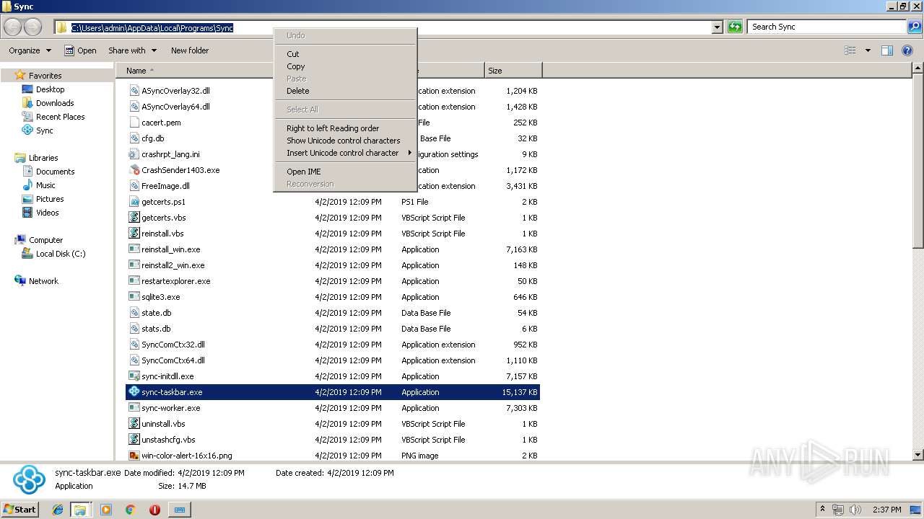Screen dimensions: 924x519
Task: Click the address bar path field
Action: (x=383, y=27)
